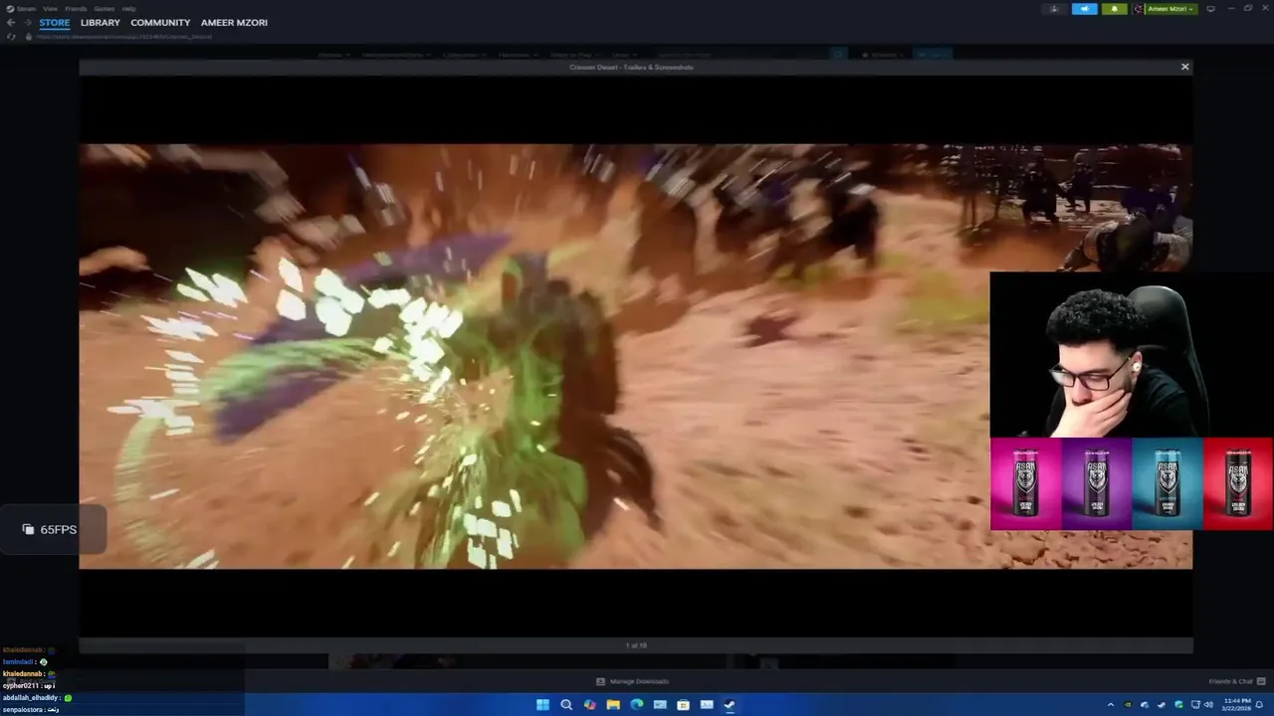Open the Mail app taskbar icon
1274x716 pixels.
pyautogui.click(x=660, y=704)
